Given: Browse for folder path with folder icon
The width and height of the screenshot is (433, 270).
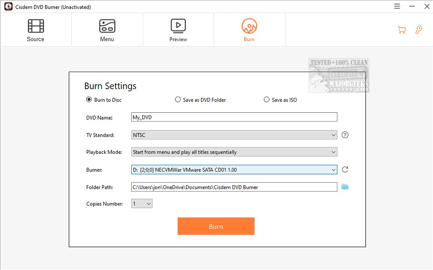Looking at the screenshot, I should coord(345,187).
